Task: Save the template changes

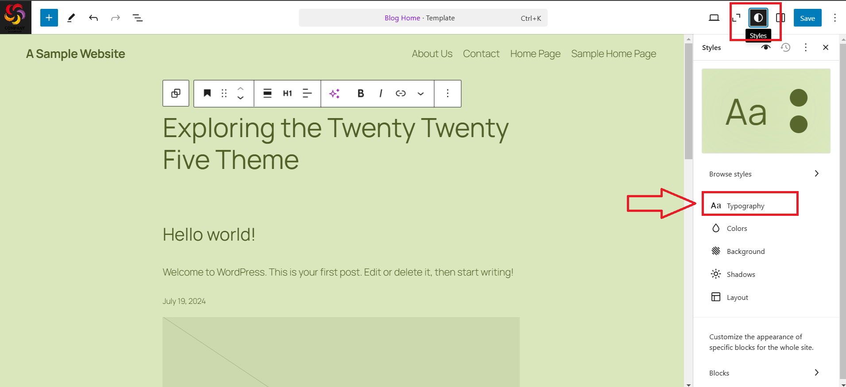Action: [x=807, y=18]
